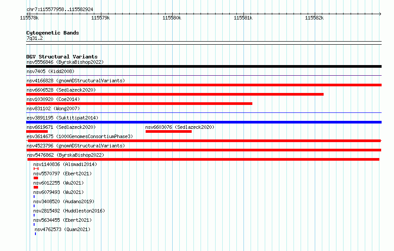Open nsv1140836 (Alsmadi2014) label
Image resolution: width=394 pixels, height=251 pixels.
point(65,164)
